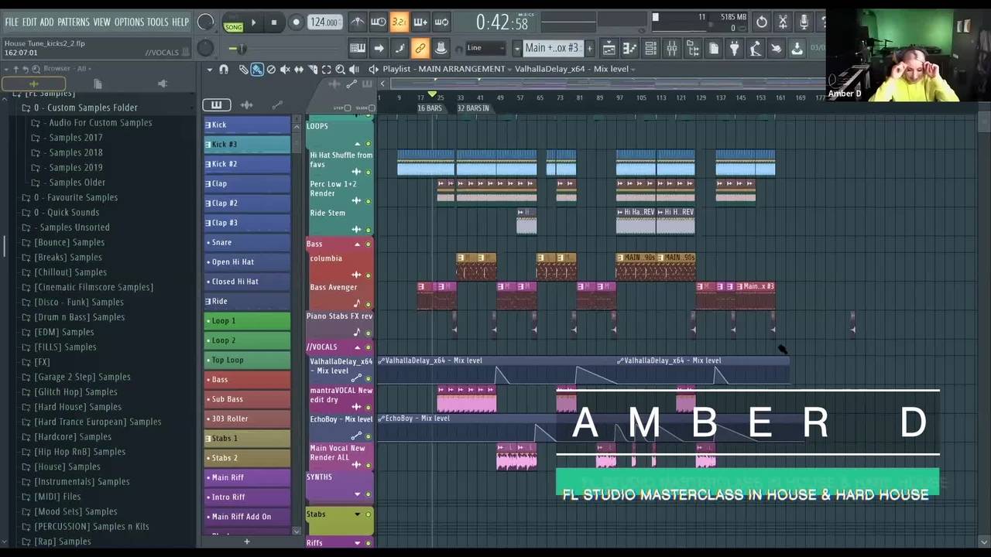This screenshot has width=991, height=557.
Task: Toggle the wait-for-input countdown 3.2 button
Action: (399, 22)
